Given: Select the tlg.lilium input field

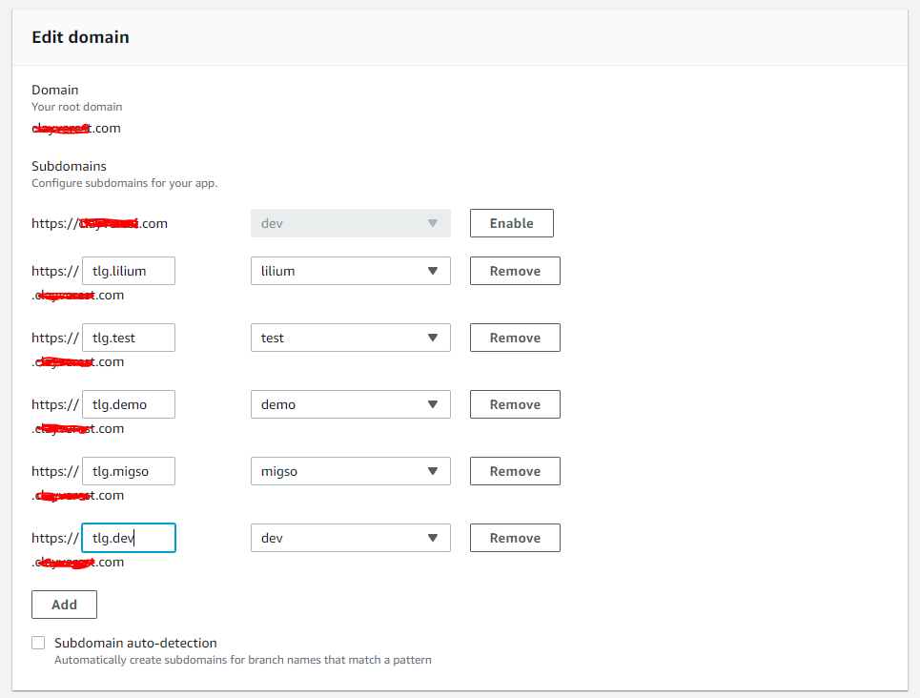Looking at the screenshot, I should point(128,270).
